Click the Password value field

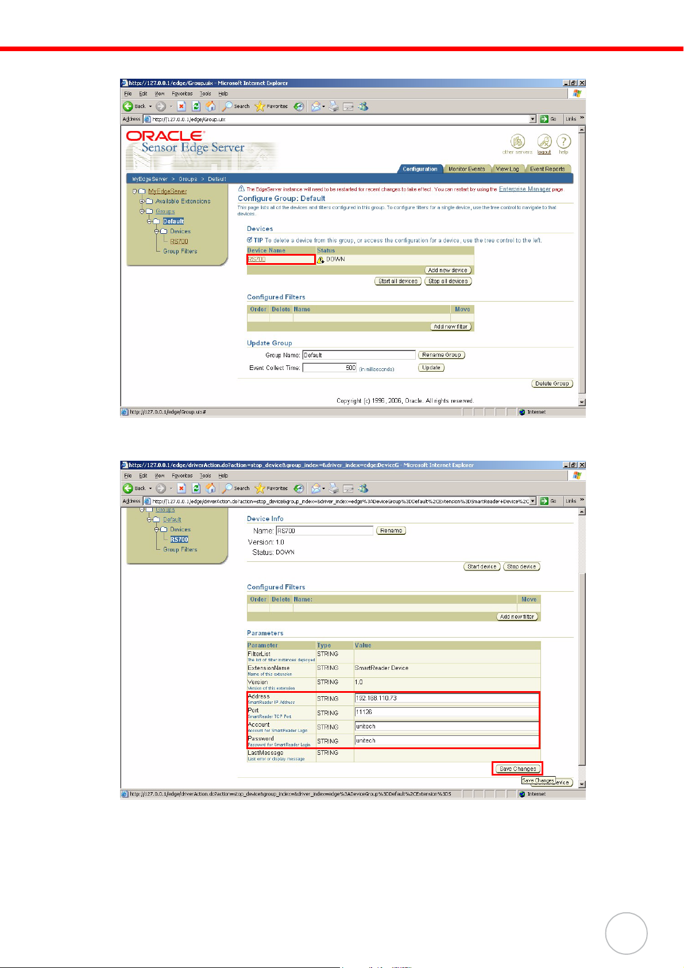point(447,741)
